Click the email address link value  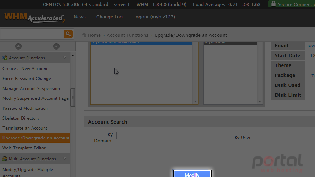pyautogui.click(x=311, y=46)
